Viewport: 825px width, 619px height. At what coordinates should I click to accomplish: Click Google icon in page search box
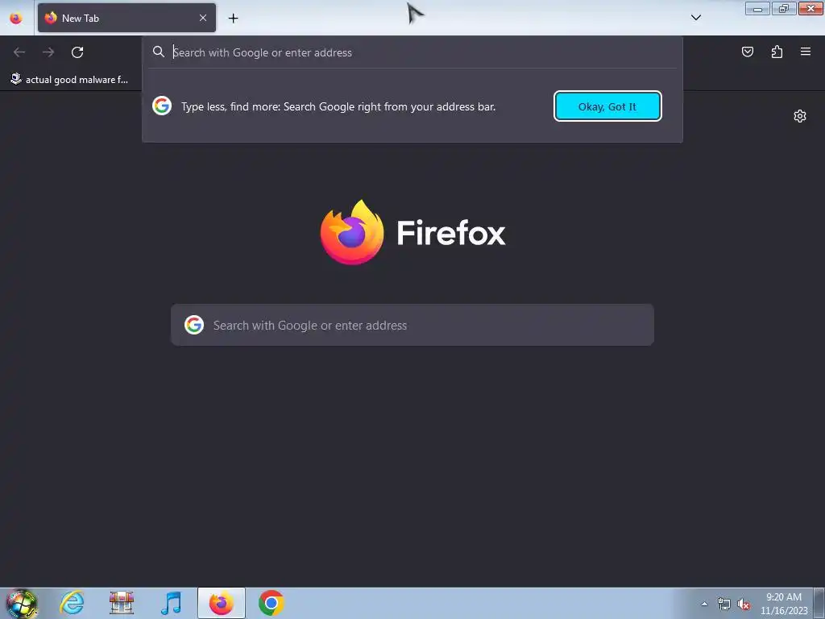[194, 325]
